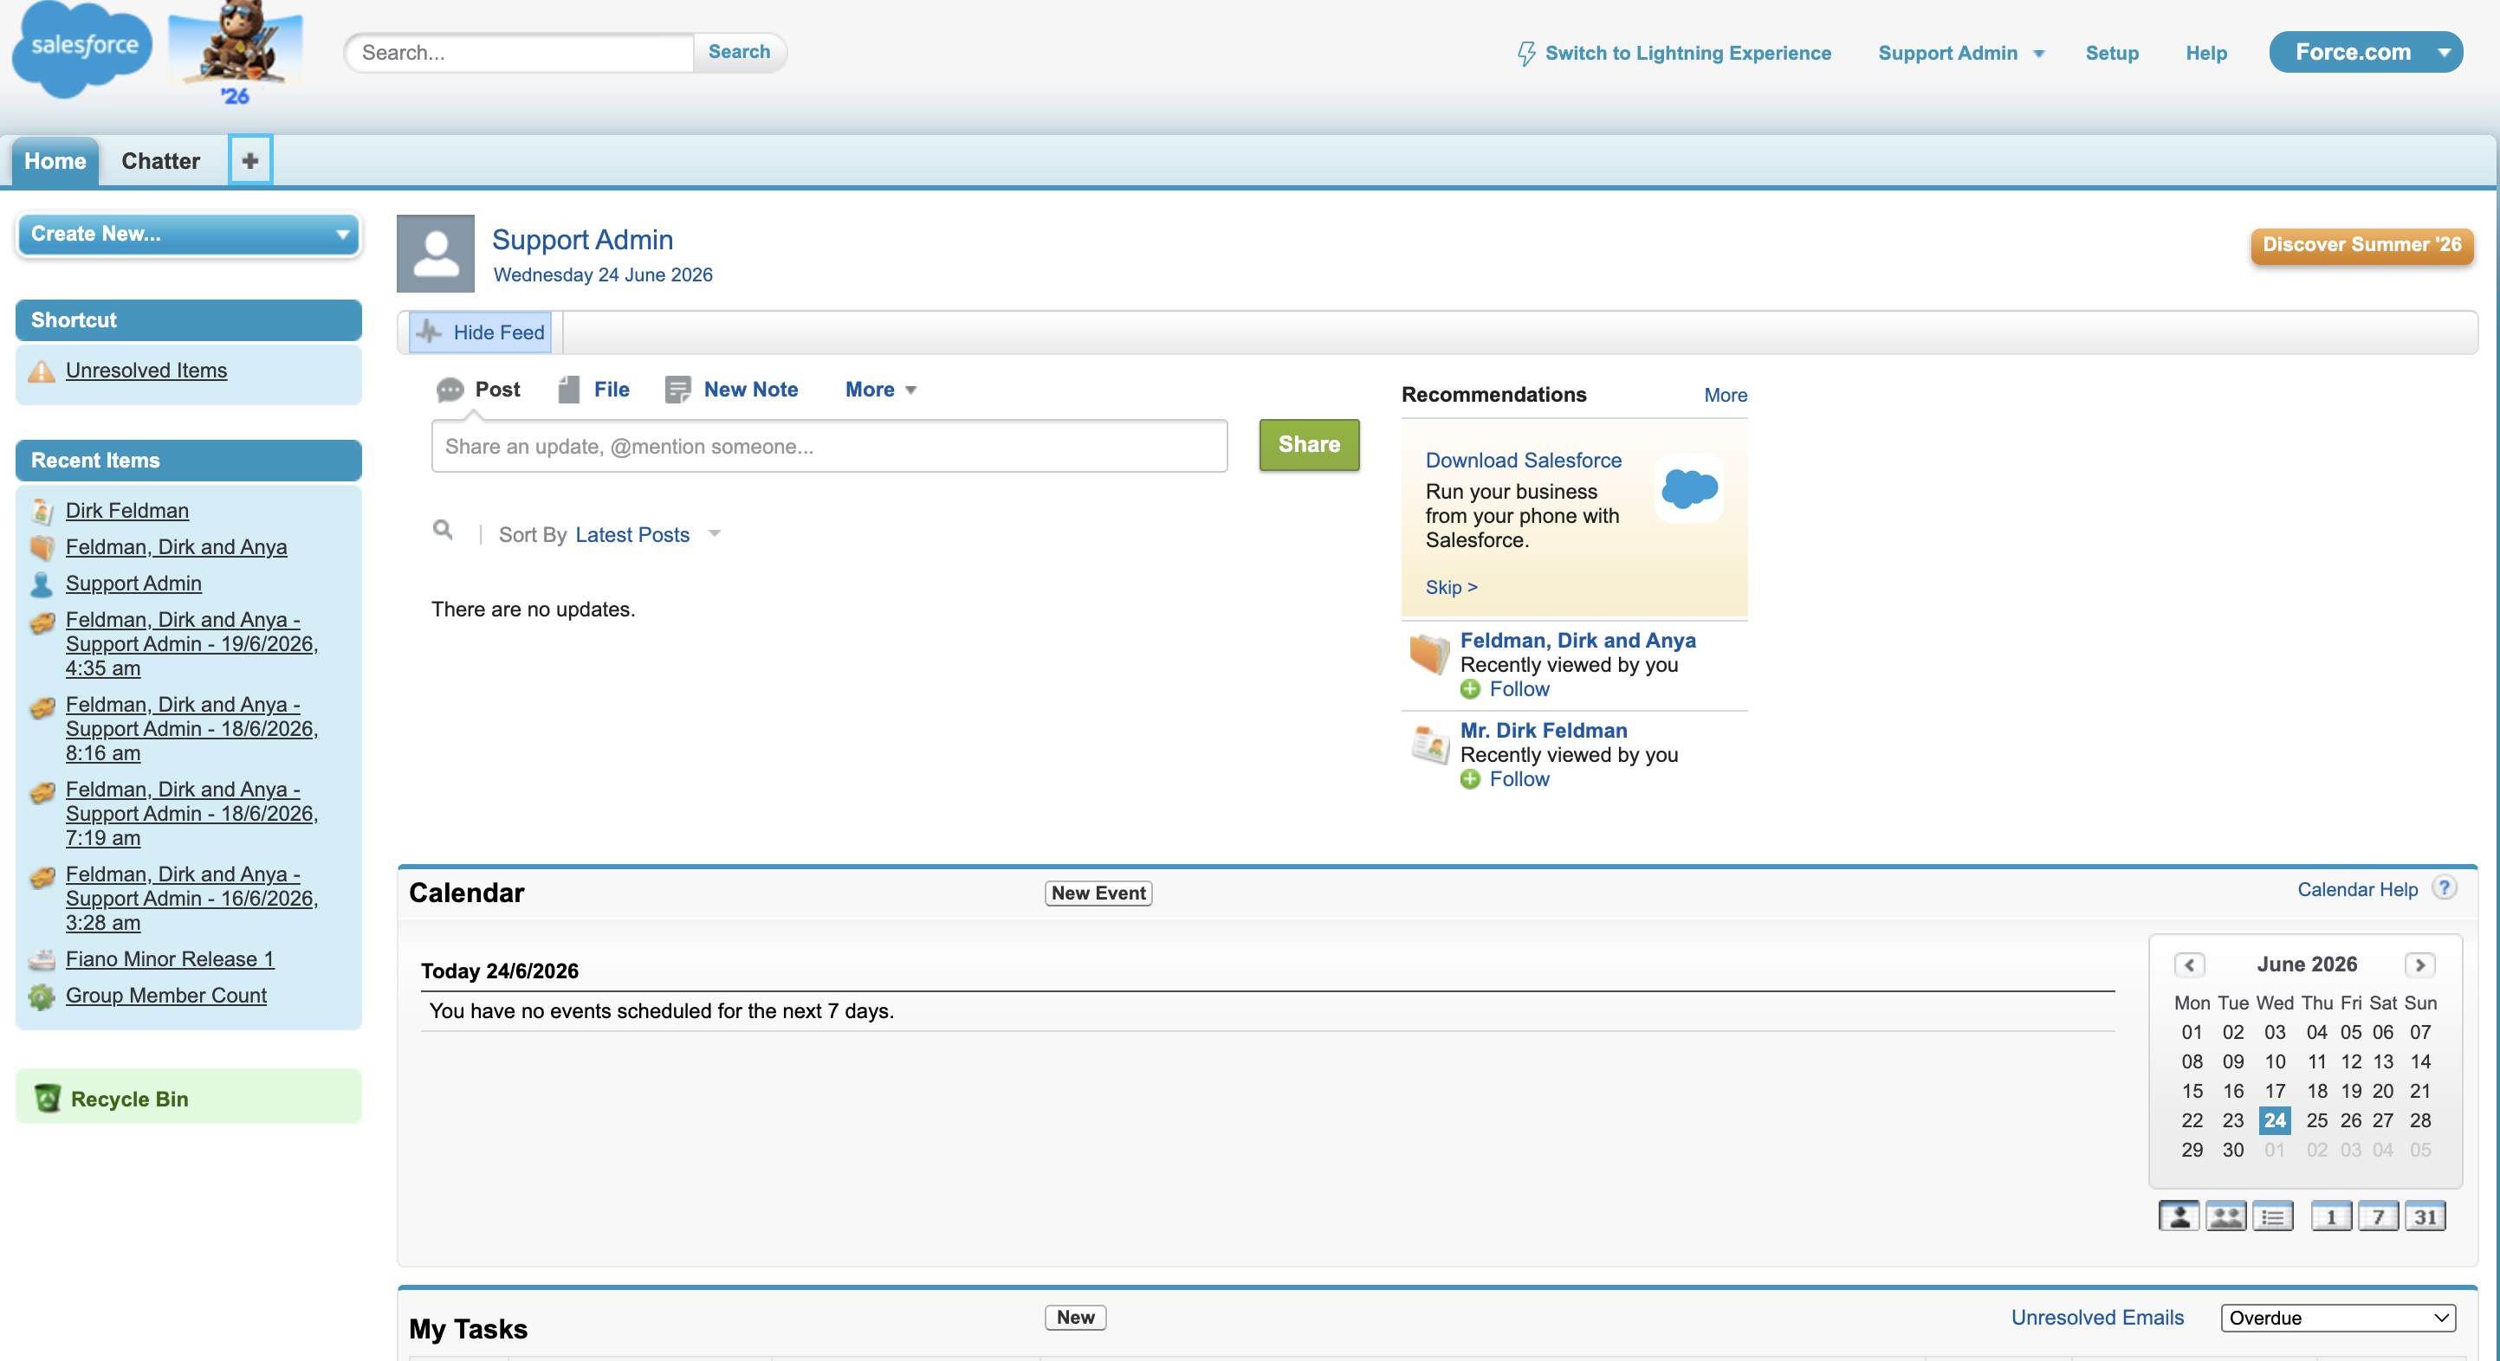
Task: Toggle Hide Feed button
Action: 479,332
